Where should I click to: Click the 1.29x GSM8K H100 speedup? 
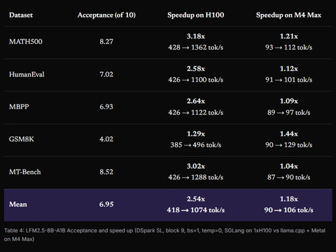(x=196, y=134)
